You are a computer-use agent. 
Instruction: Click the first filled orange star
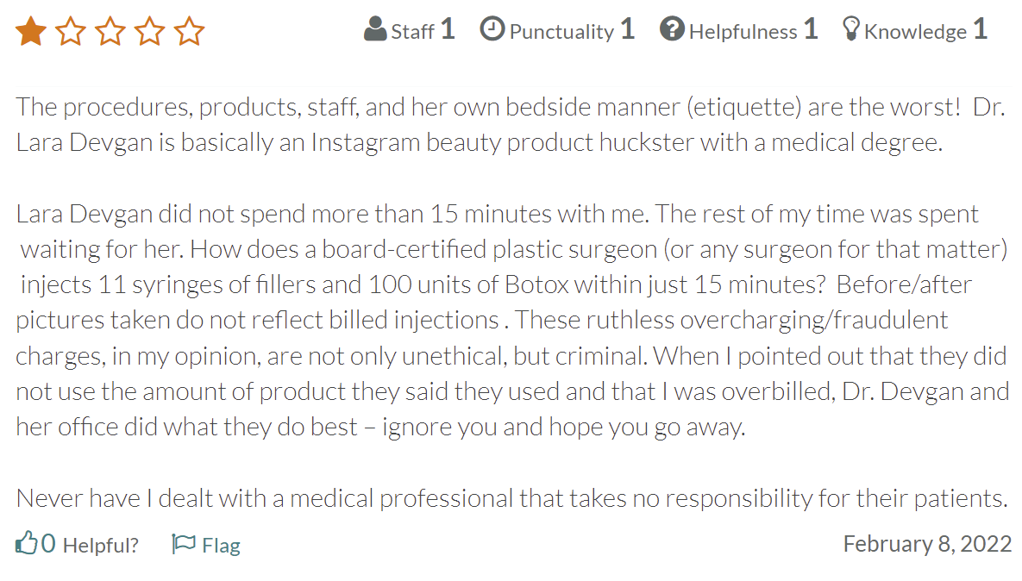(31, 31)
